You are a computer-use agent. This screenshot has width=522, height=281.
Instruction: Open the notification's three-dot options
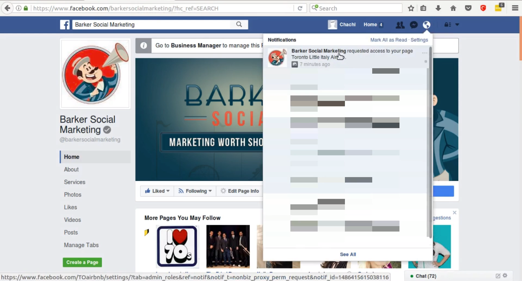(x=425, y=53)
